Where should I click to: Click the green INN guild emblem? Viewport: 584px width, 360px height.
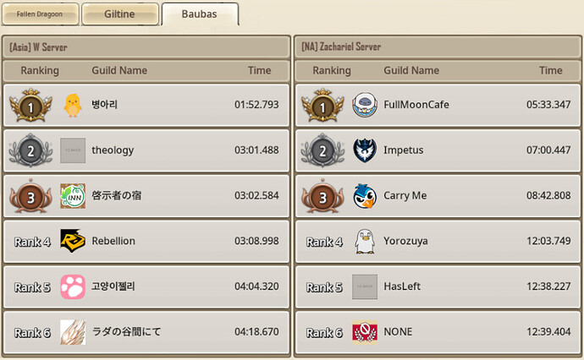click(73, 195)
